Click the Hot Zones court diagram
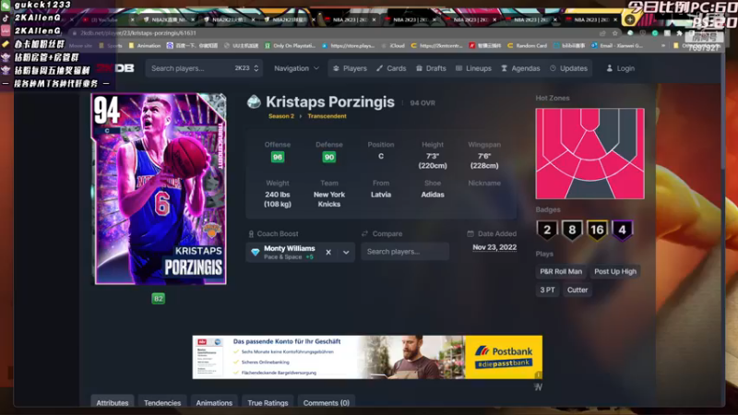This screenshot has height=415, width=738. 589,153
